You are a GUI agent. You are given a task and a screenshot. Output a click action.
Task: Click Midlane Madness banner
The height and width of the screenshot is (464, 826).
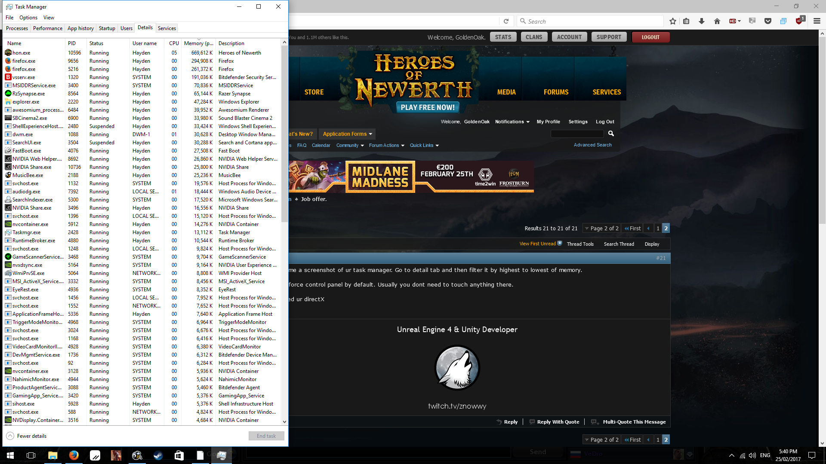(411, 177)
